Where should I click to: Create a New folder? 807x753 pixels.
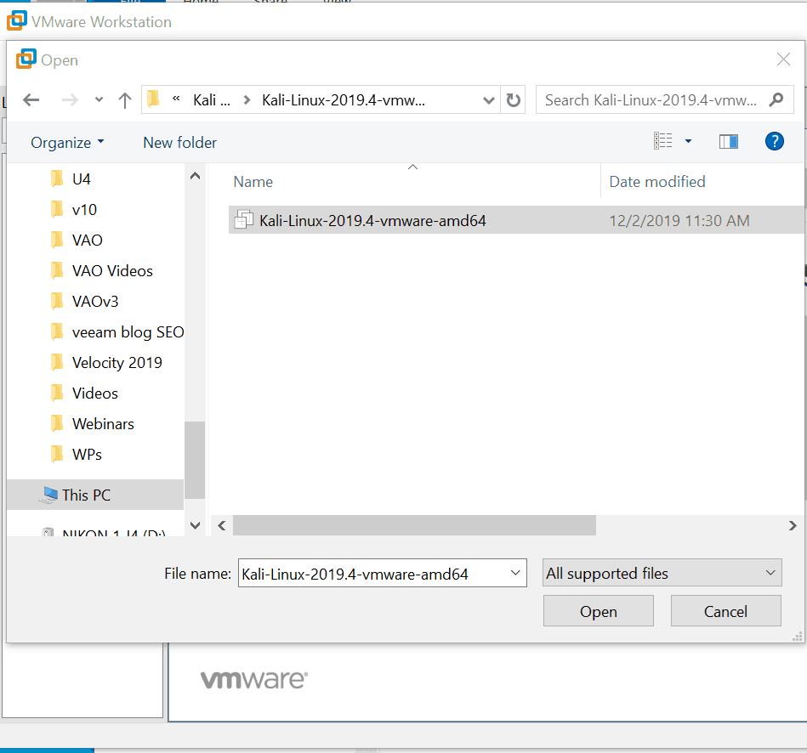click(x=179, y=143)
